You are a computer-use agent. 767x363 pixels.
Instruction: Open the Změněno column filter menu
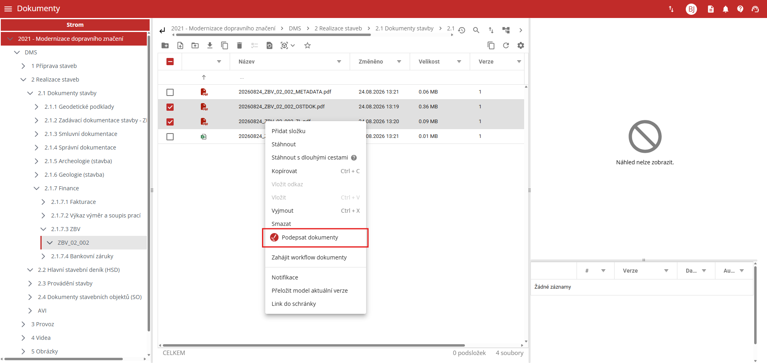(399, 62)
